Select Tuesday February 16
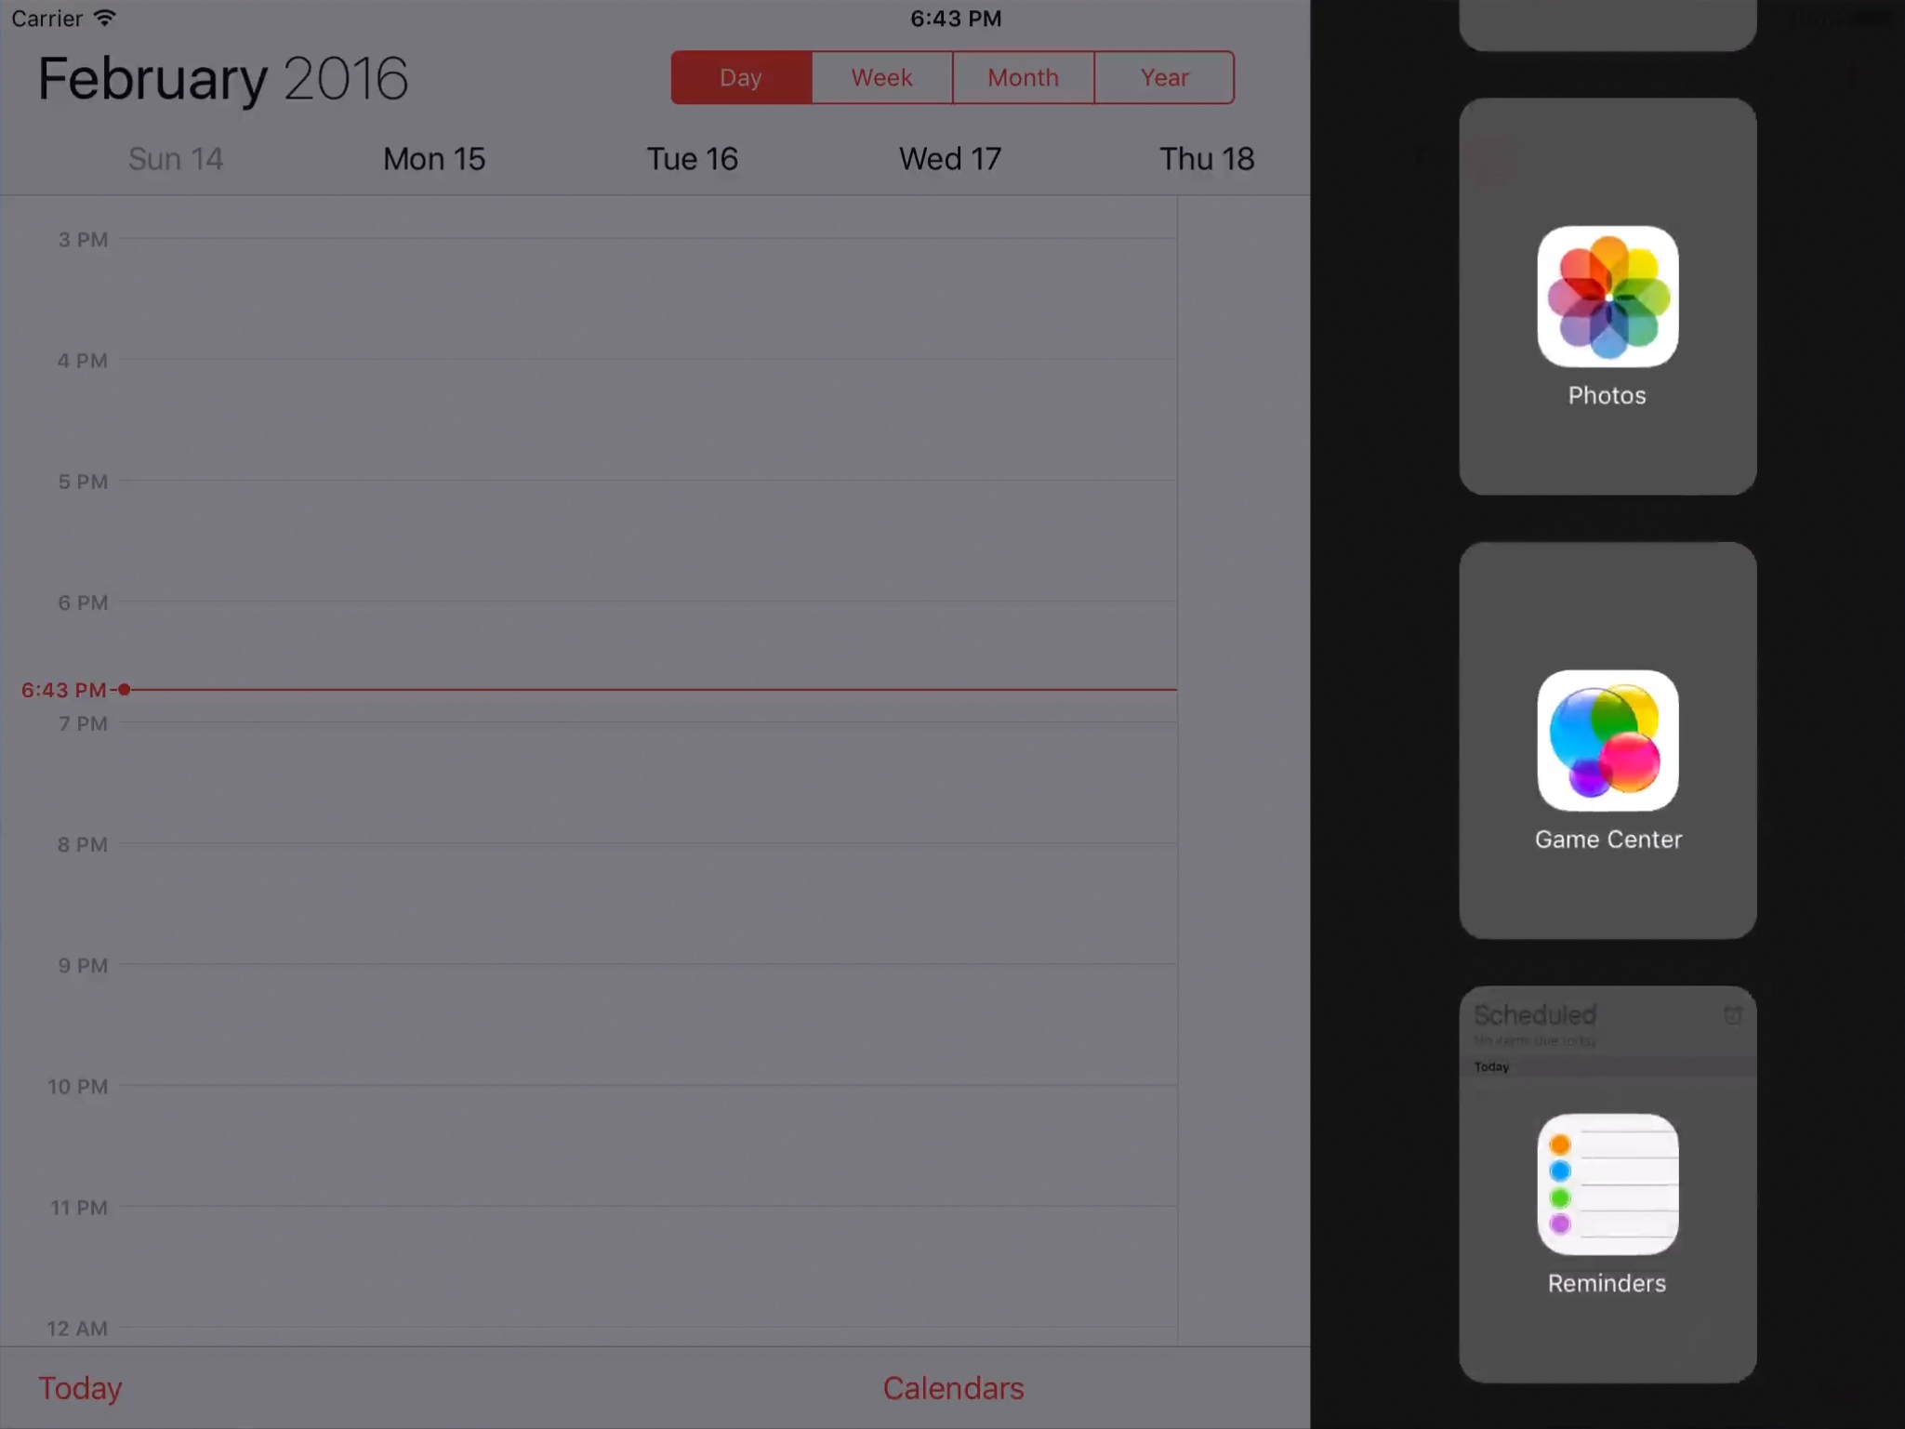The height and width of the screenshot is (1429, 1905). tap(692, 159)
